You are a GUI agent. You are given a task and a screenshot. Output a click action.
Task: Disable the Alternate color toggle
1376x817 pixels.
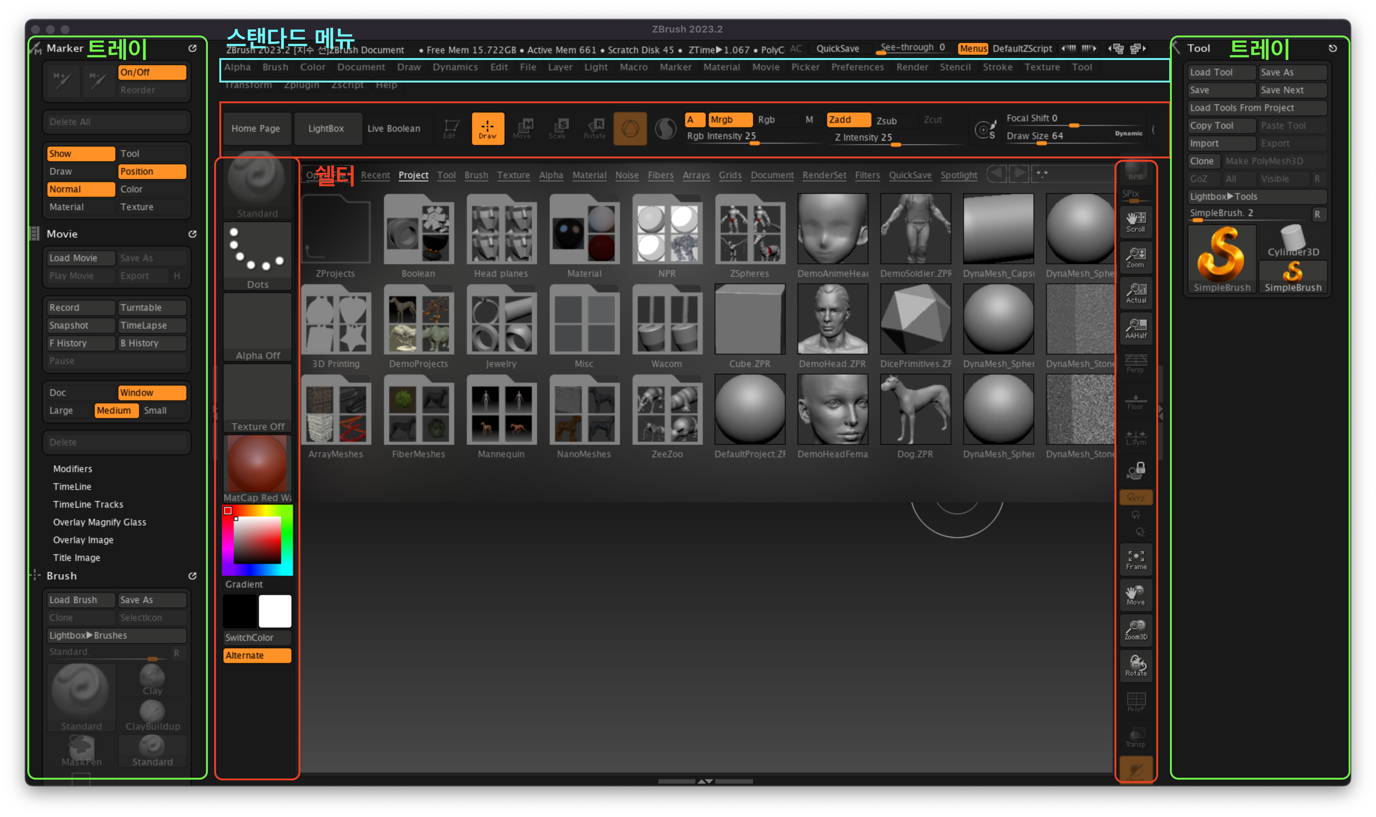pyautogui.click(x=257, y=655)
